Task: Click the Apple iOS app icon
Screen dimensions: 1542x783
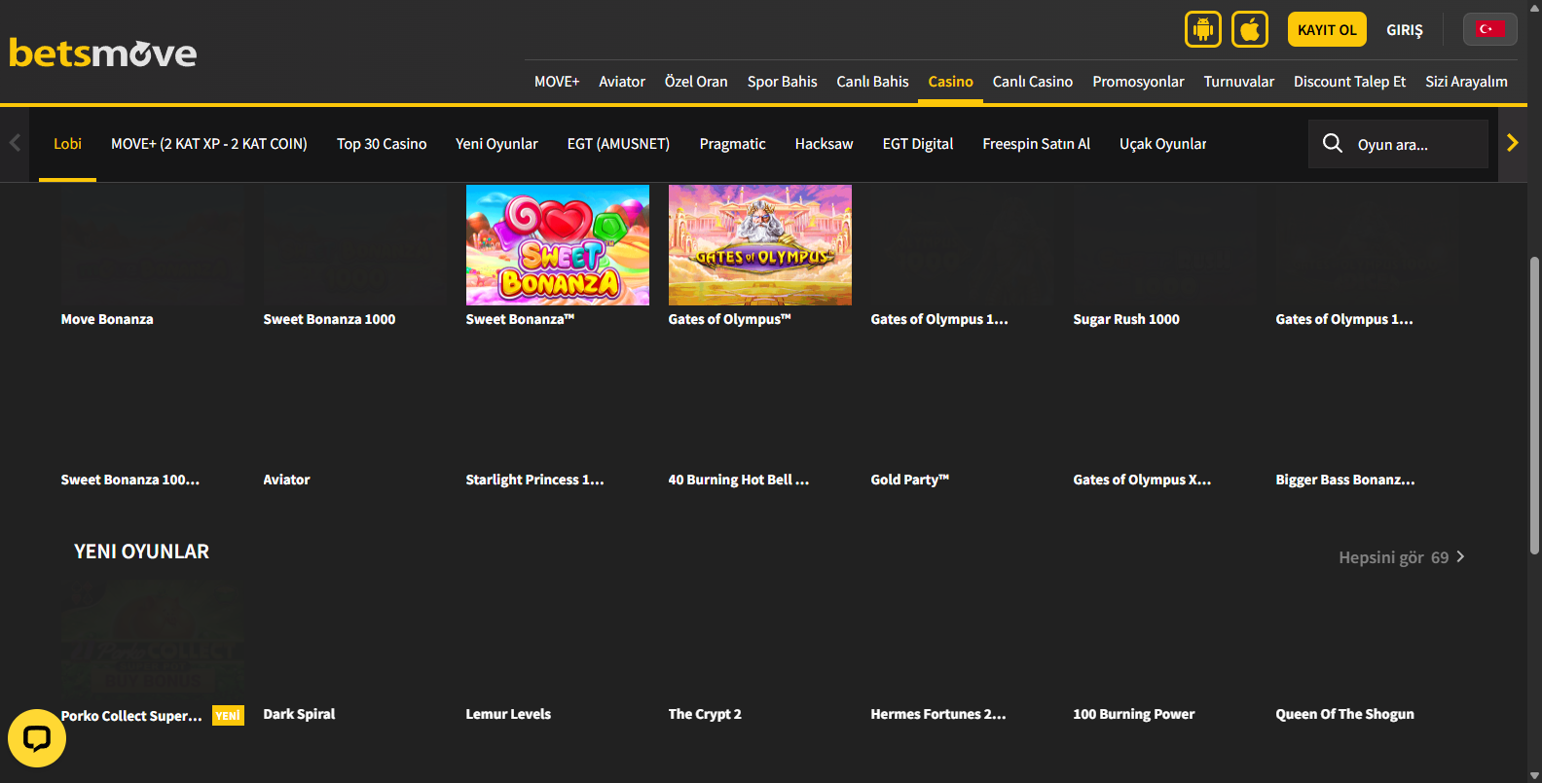Action: [x=1249, y=29]
